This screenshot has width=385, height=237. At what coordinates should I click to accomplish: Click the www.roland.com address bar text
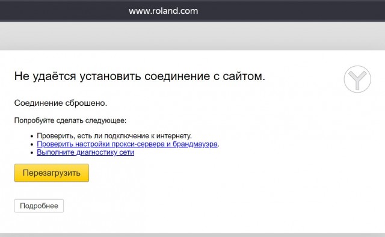click(x=163, y=11)
